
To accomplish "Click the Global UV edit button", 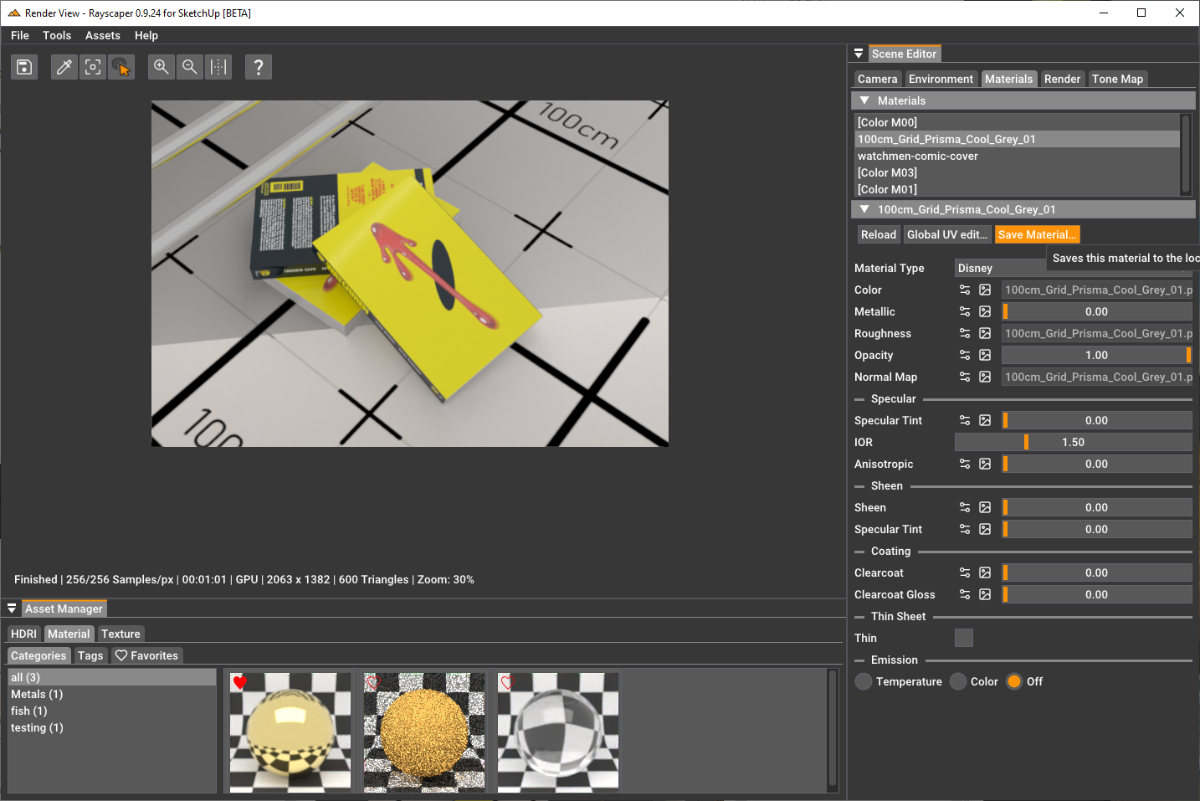I will point(947,234).
